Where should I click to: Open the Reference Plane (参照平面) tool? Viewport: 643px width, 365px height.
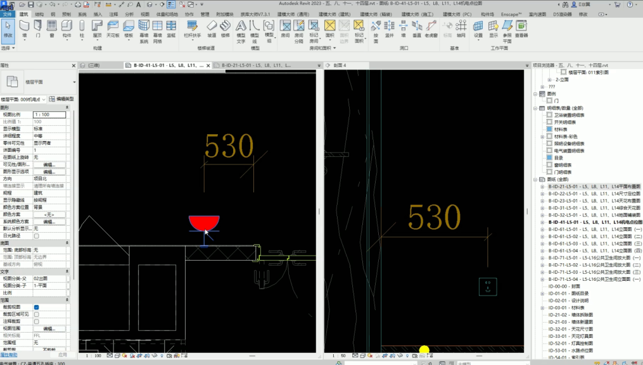point(506,29)
